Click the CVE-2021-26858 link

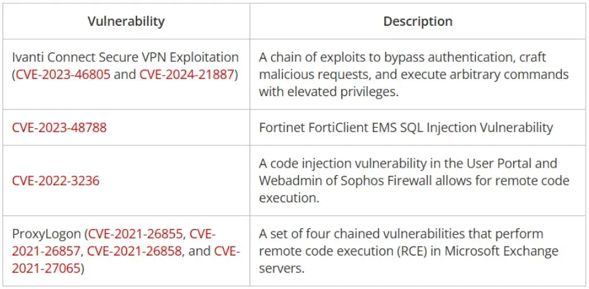[x=135, y=251]
